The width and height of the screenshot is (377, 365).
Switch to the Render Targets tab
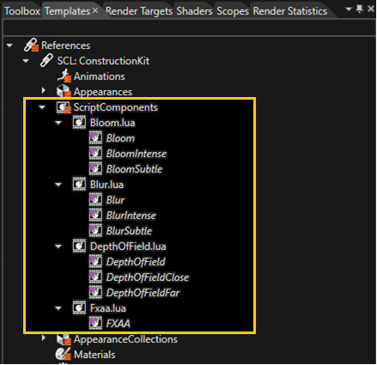139,11
